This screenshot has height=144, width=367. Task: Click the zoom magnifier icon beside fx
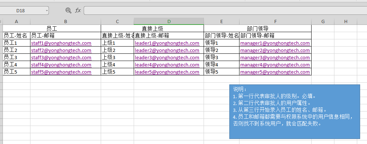click(x=68, y=10)
